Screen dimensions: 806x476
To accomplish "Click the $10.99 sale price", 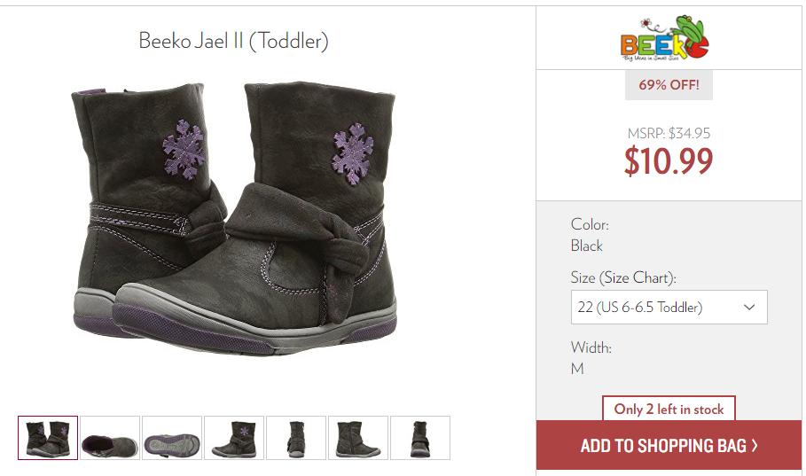I will (669, 161).
